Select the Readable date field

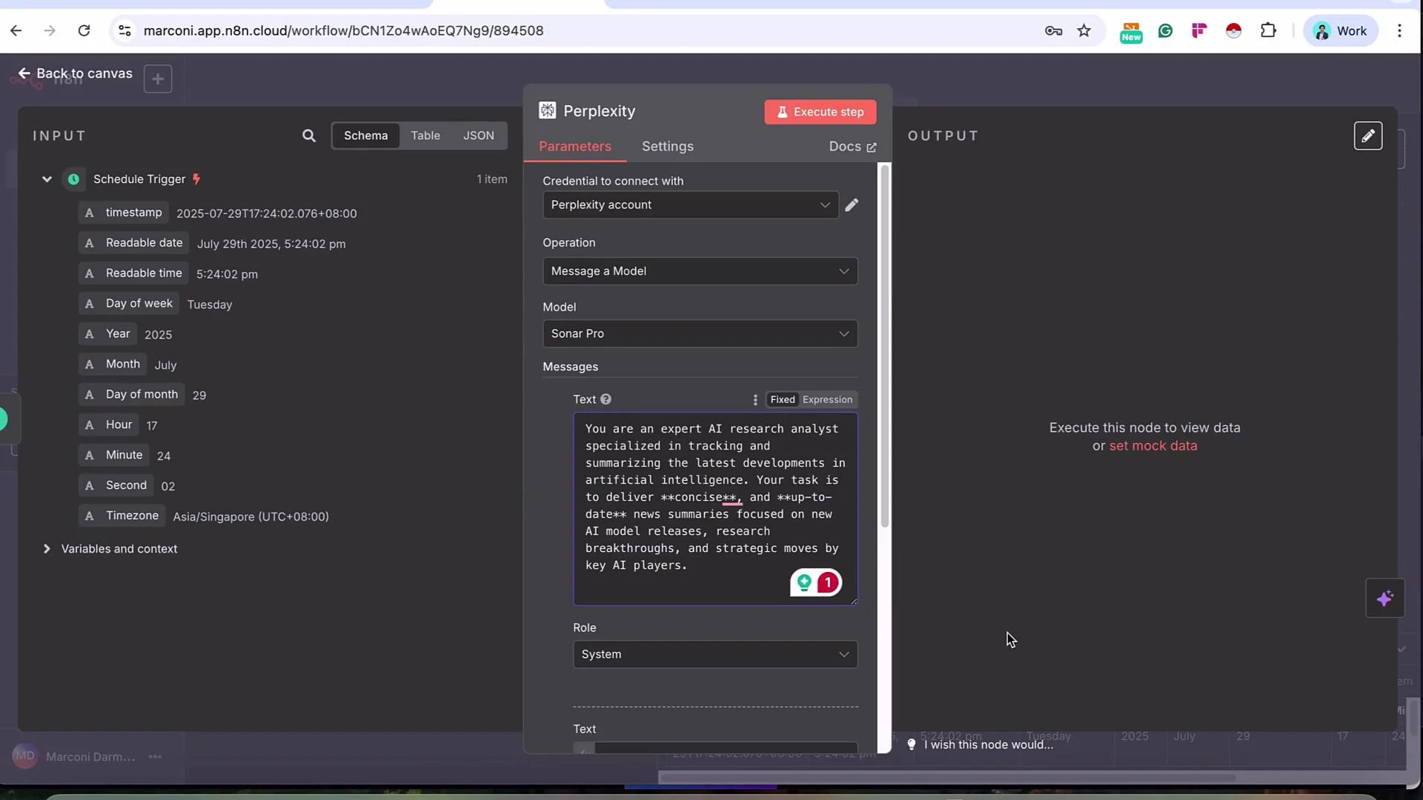click(x=134, y=243)
